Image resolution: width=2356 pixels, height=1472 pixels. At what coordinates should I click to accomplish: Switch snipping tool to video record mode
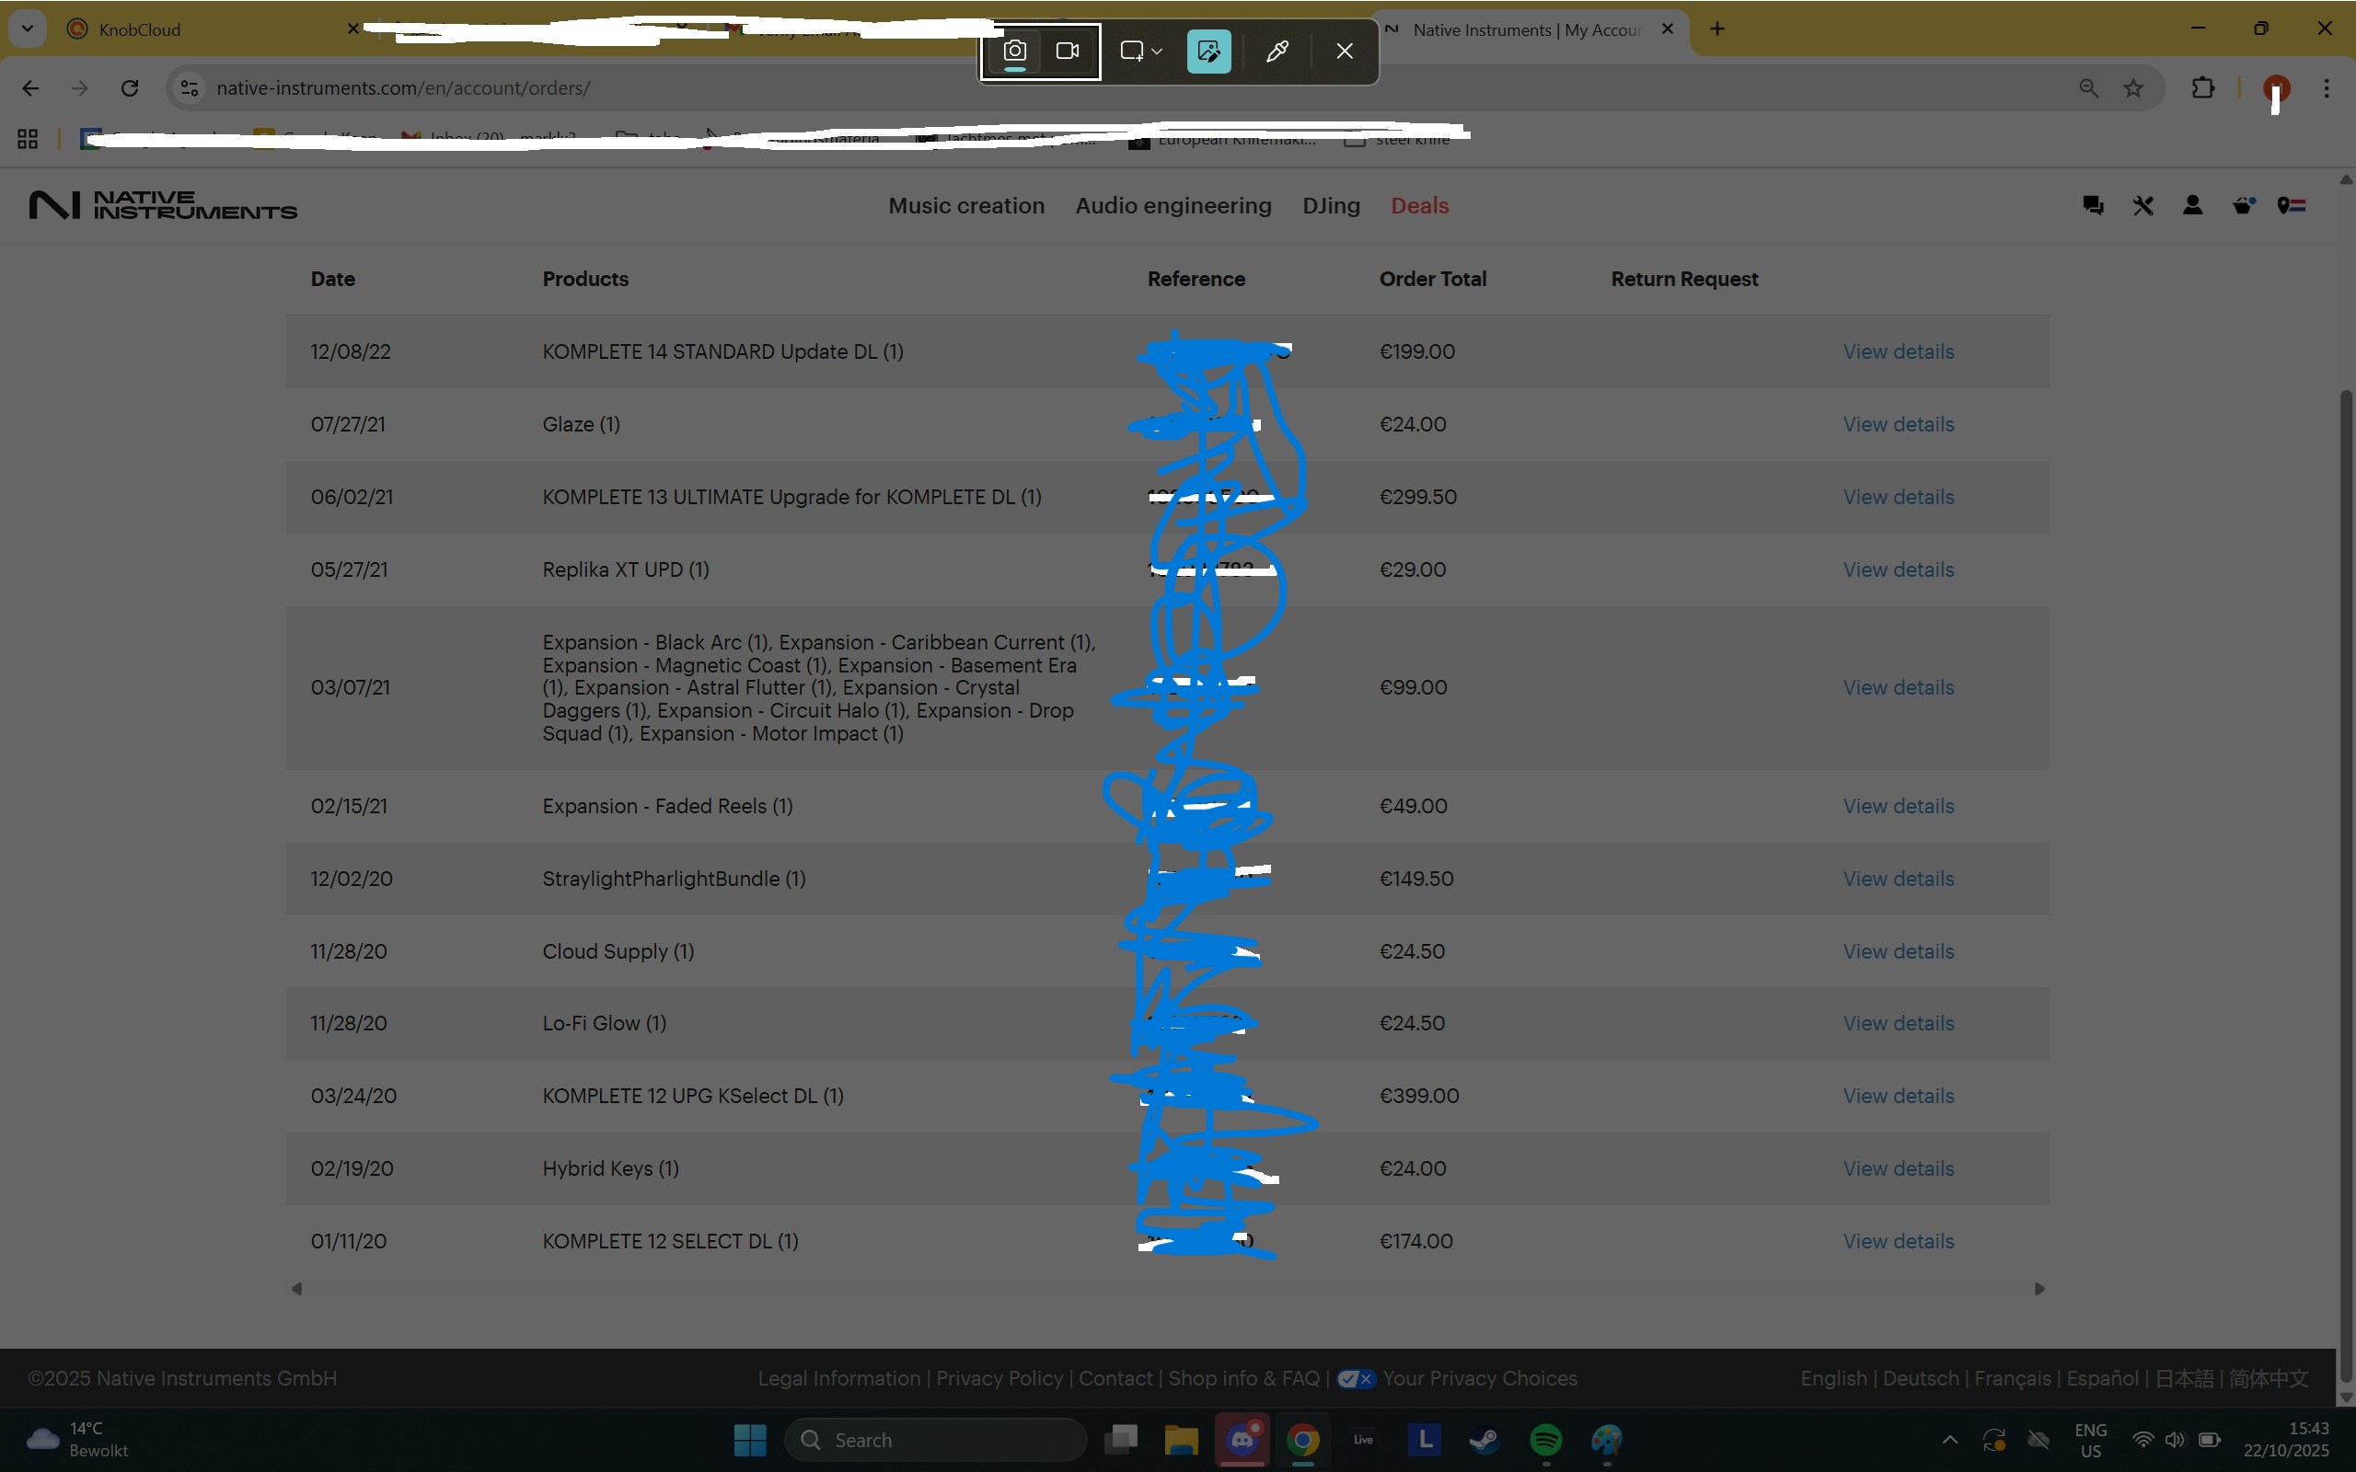point(1067,51)
